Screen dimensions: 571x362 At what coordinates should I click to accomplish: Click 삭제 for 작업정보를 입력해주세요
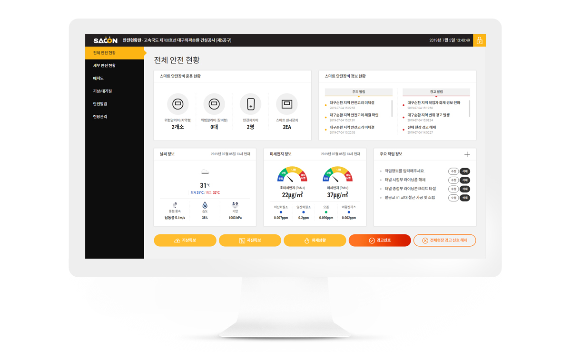[x=465, y=171]
